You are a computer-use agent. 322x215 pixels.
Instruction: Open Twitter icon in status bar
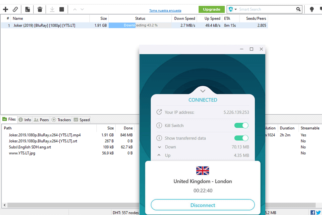pos(319,213)
